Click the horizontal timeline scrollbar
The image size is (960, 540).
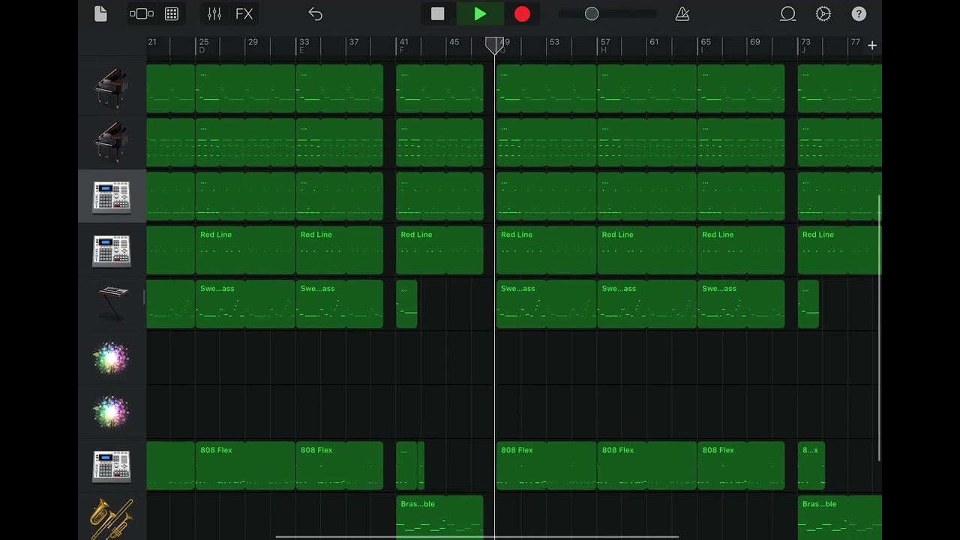(477, 537)
